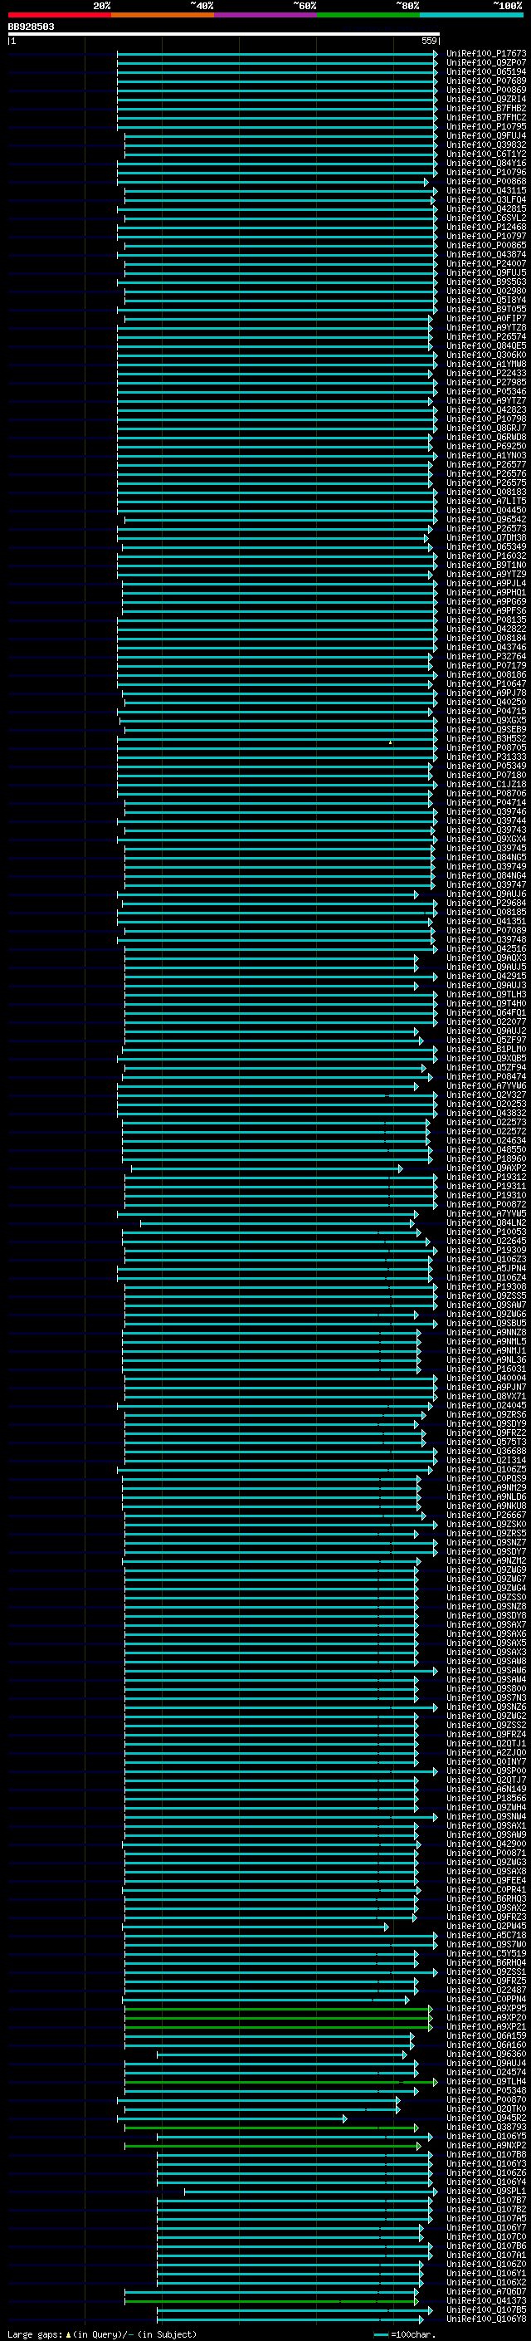This screenshot has width=531, height=2341.
Task: Select hit label UniRef100_P26574
Action: 486,337
